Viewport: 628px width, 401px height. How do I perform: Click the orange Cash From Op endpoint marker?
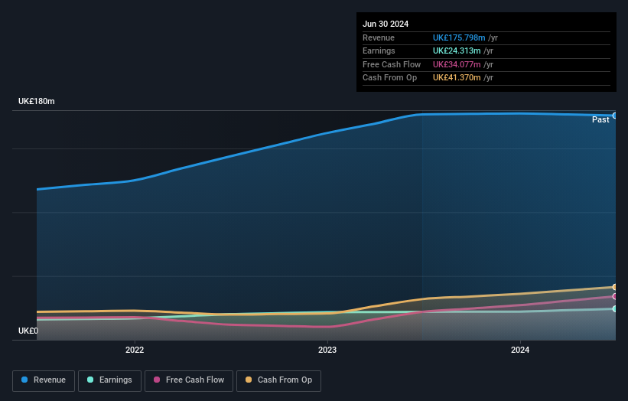click(615, 287)
